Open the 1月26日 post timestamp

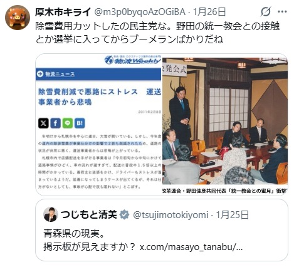pos(209,12)
